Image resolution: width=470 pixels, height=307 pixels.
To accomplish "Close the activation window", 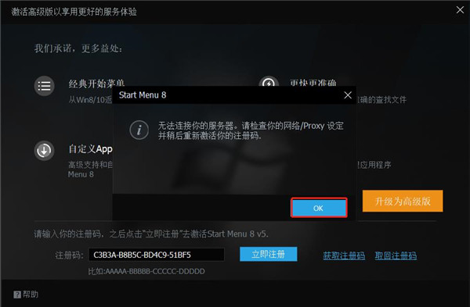I will point(460,10).
